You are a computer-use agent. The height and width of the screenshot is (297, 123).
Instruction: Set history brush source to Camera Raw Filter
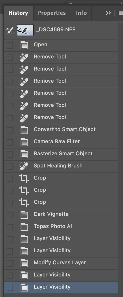point(10,142)
